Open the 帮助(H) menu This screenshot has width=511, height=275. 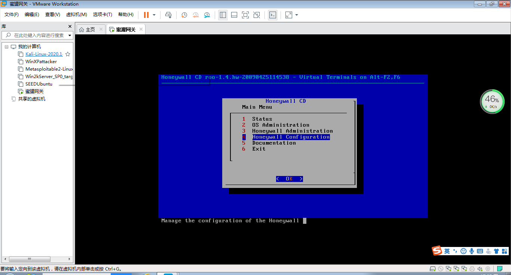coord(126,15)
